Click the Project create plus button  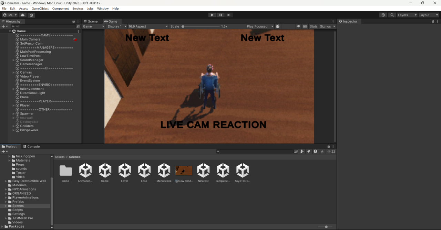pos(4,151)
